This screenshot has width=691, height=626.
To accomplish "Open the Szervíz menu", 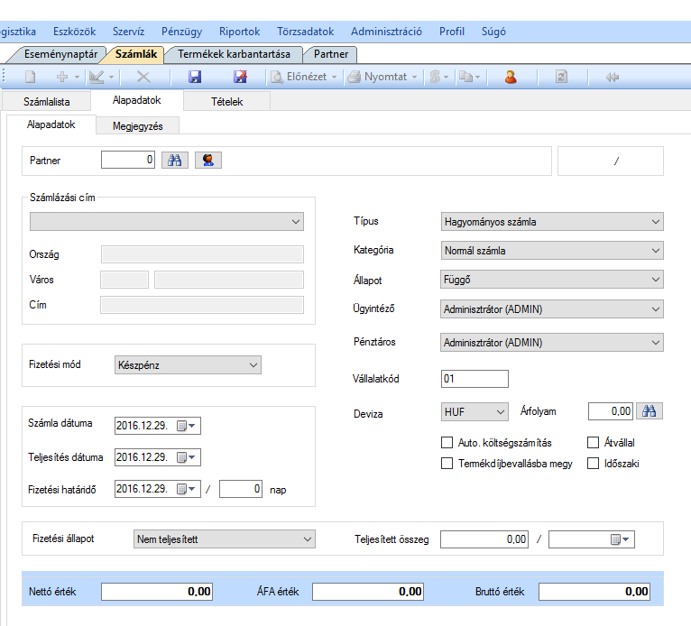I will coord(128,32).
